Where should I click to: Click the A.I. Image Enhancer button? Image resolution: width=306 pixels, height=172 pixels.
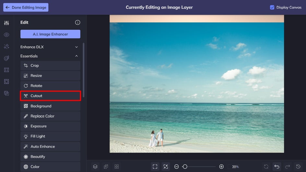50,34
